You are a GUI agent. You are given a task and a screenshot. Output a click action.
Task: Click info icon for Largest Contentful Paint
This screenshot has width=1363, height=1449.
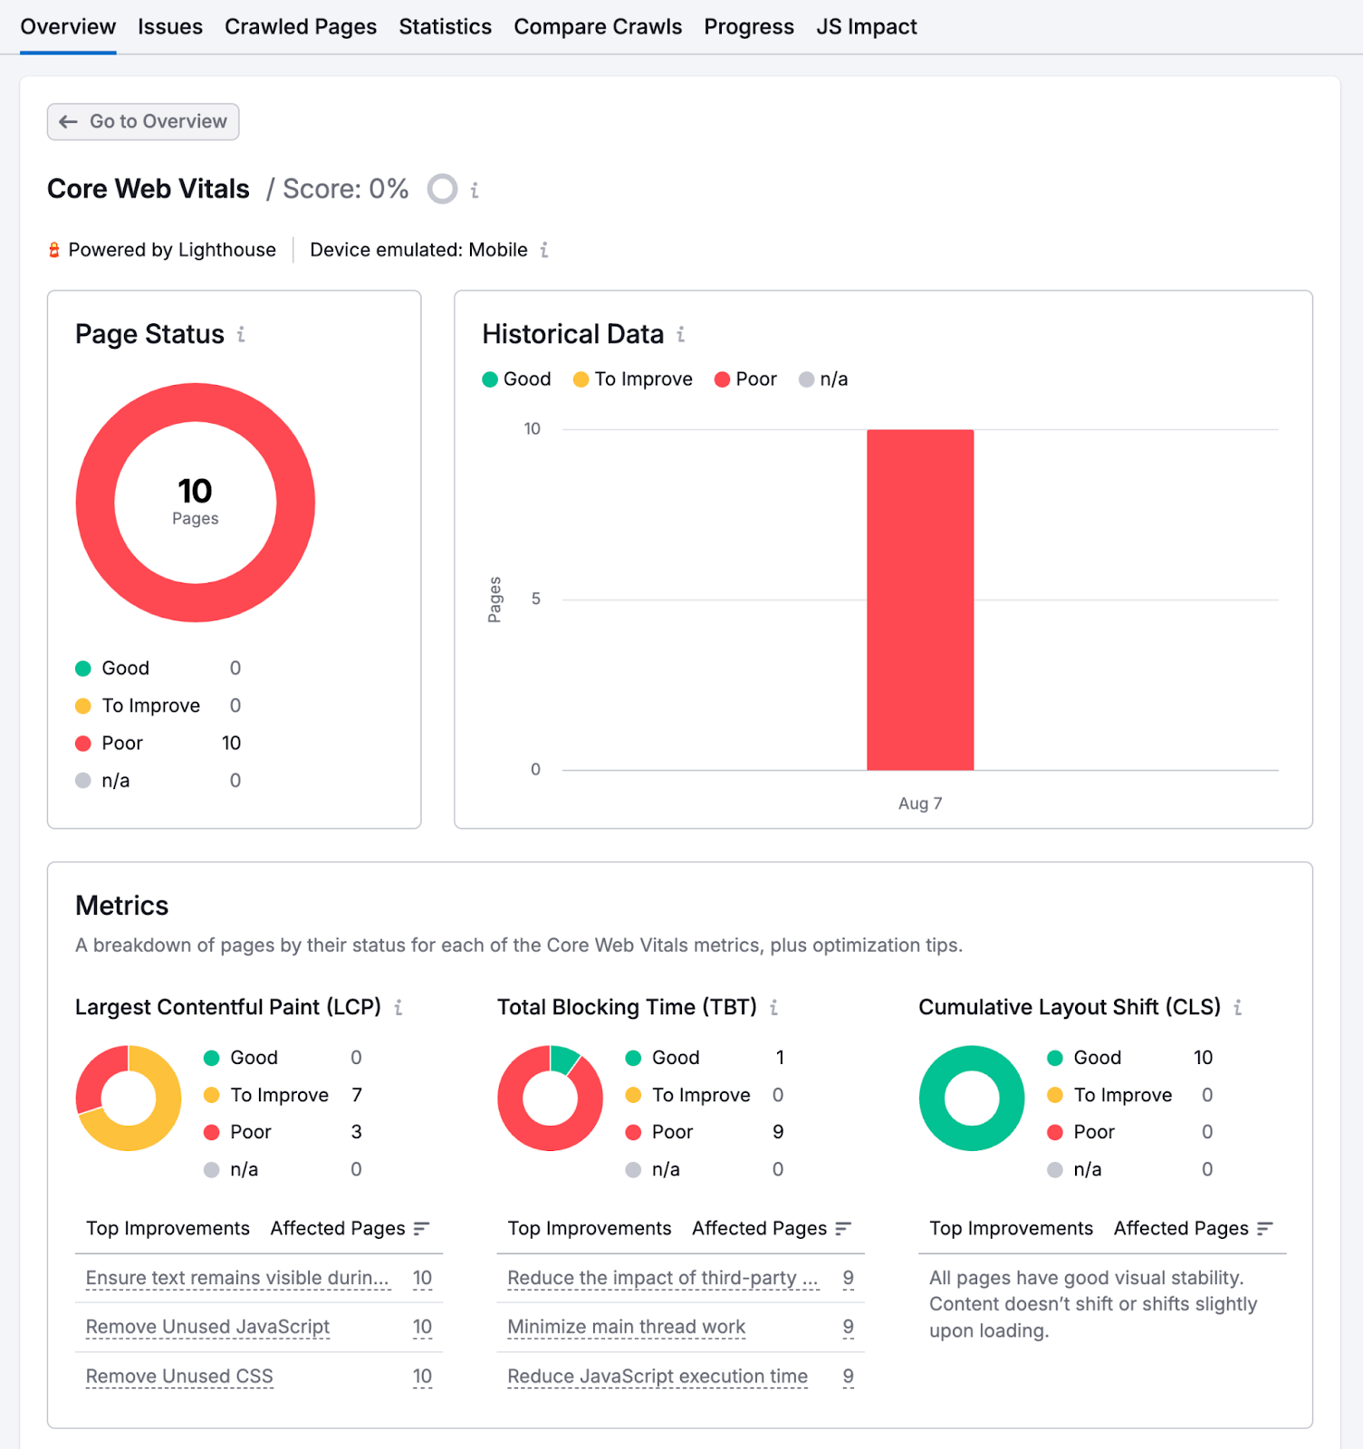[x=398, y=1007]
